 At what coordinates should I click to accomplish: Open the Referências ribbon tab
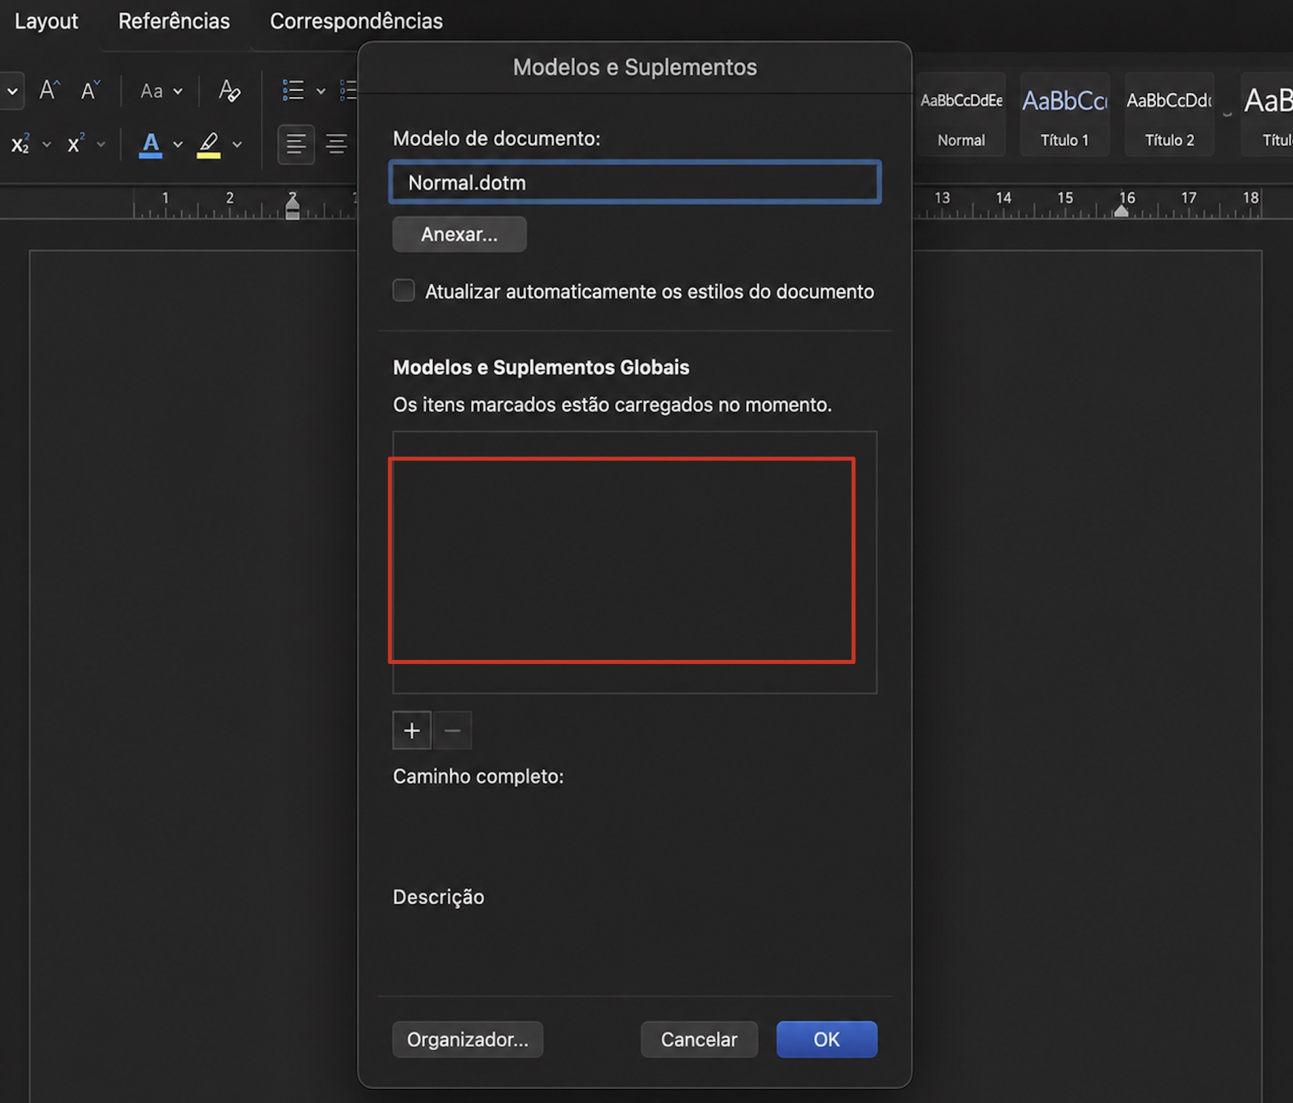click(x=174, y=21)
